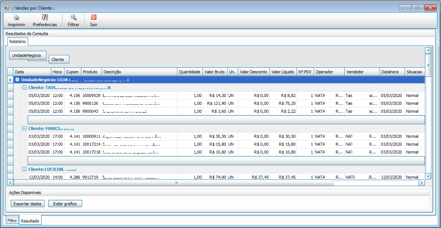Screen dimensions: 441x228
Task: Minimize the Vendas por Cliente window
Action: click(405, 8)
